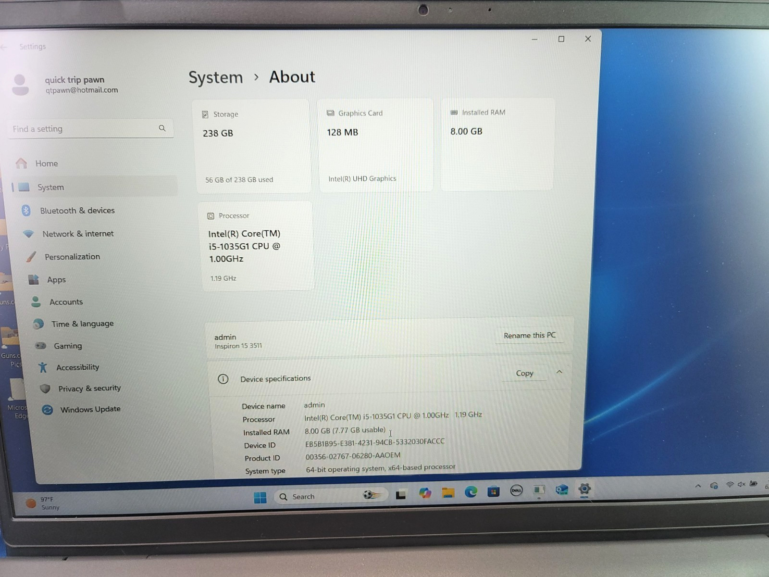Click the Bluetooth icon in the sidebar

[x=26, y=211]
